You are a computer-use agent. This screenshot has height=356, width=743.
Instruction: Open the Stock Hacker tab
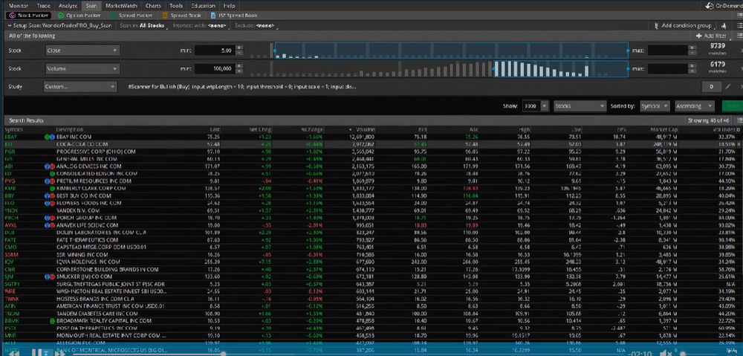30,15
